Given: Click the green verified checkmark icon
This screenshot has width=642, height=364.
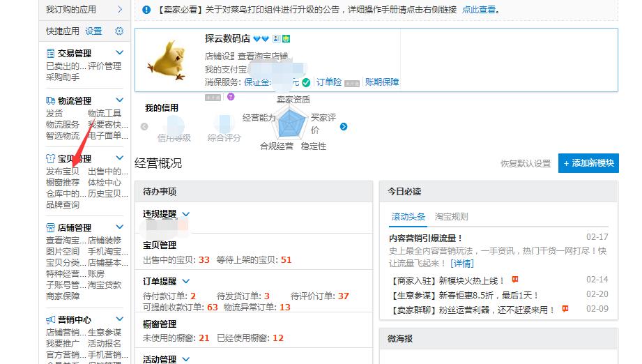Looking at the screenshot, I should pos(306,83).
